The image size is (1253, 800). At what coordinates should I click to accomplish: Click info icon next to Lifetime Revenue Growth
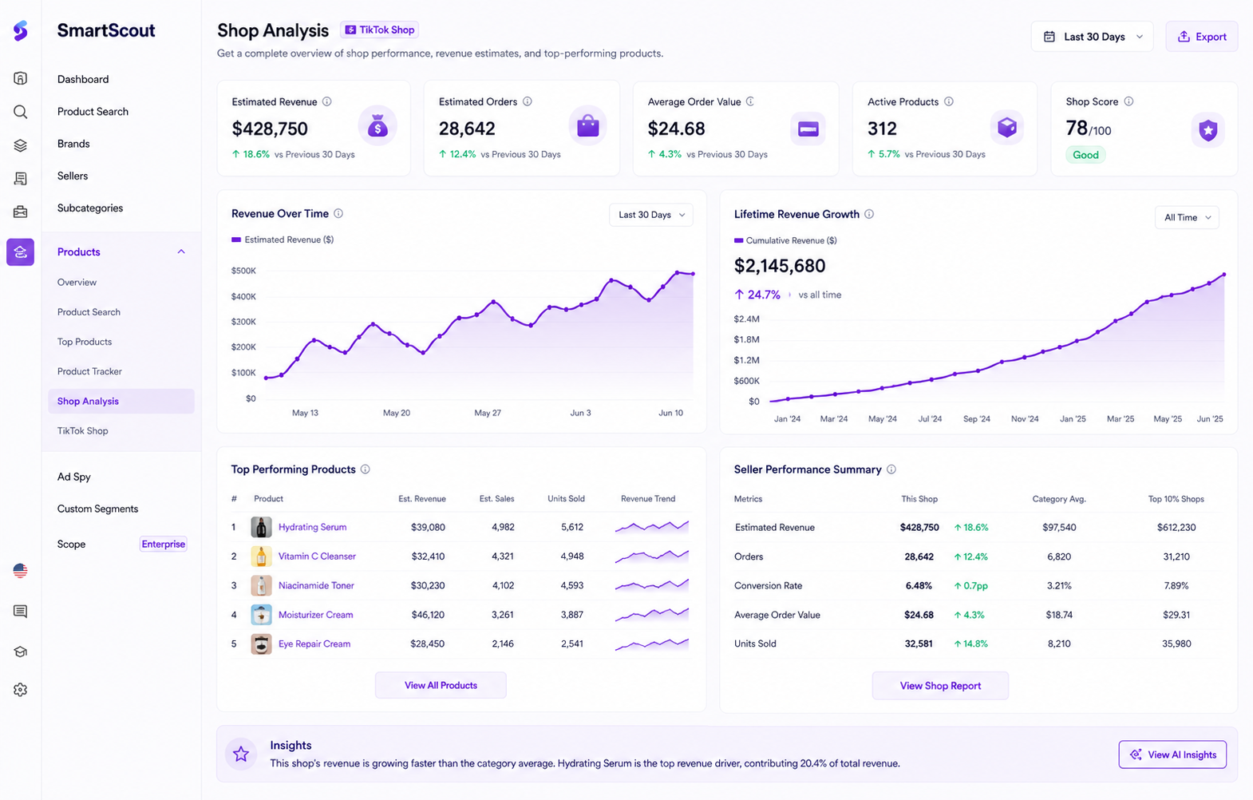click(x=869, y=214)
